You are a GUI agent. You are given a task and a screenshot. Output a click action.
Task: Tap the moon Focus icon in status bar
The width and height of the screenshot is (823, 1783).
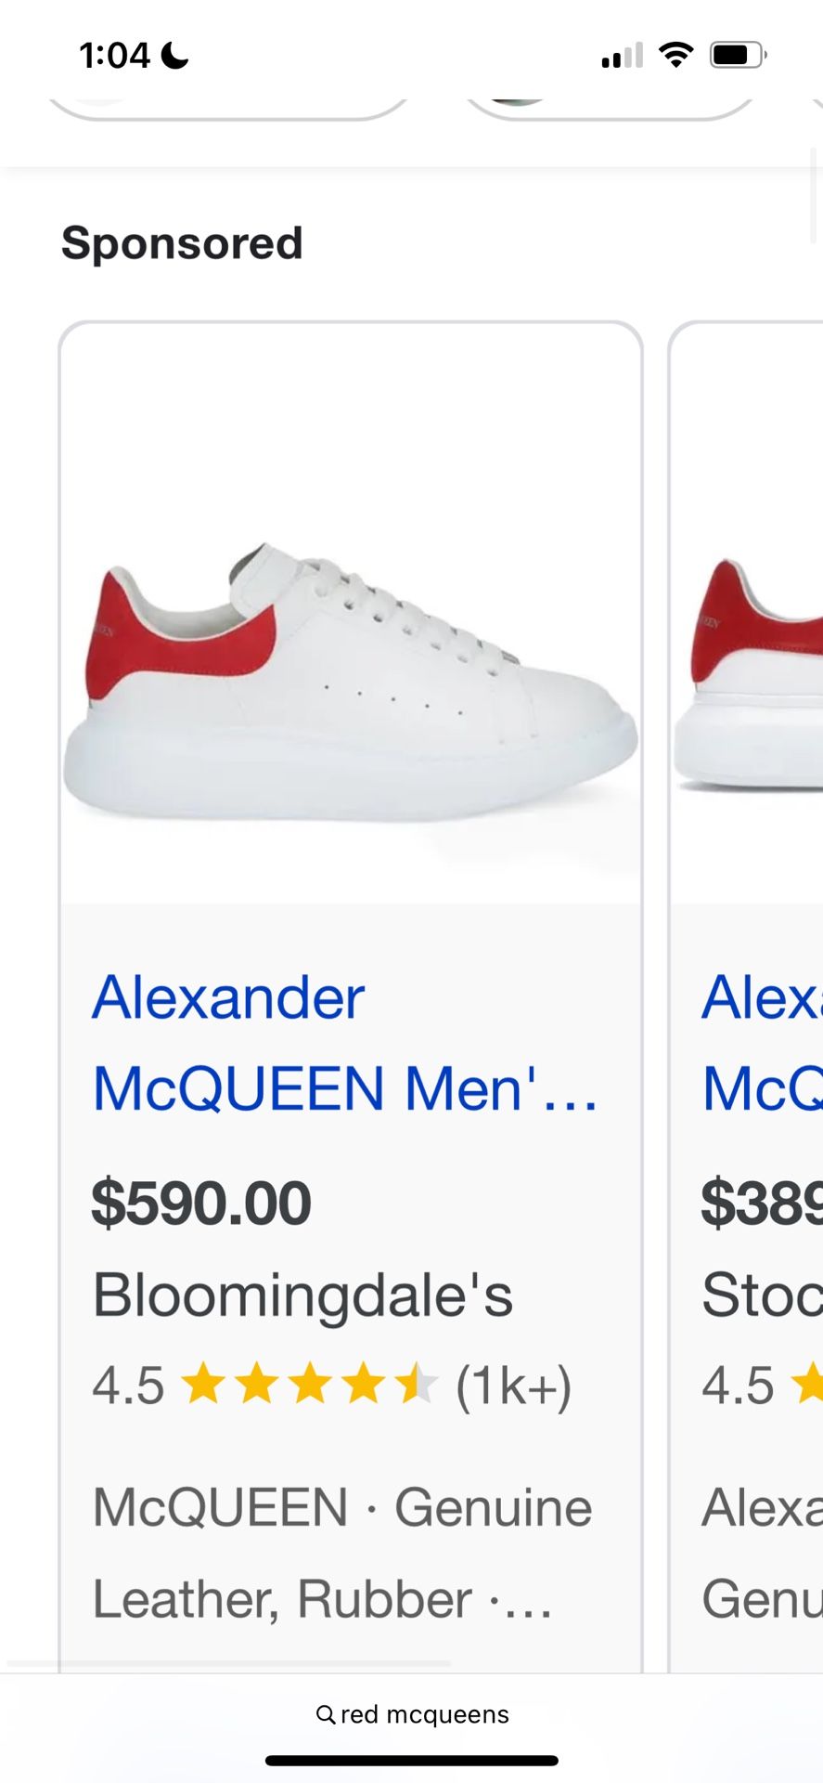pos(174,56)
